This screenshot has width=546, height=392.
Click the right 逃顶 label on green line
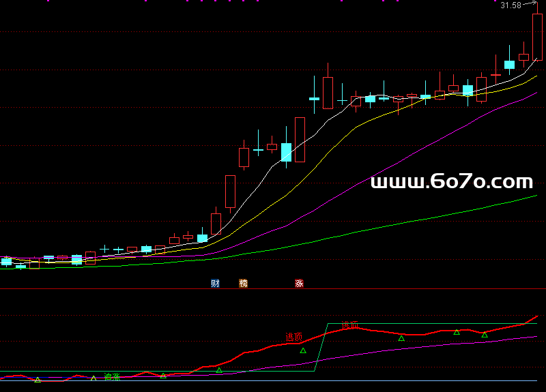coord(349,325)
